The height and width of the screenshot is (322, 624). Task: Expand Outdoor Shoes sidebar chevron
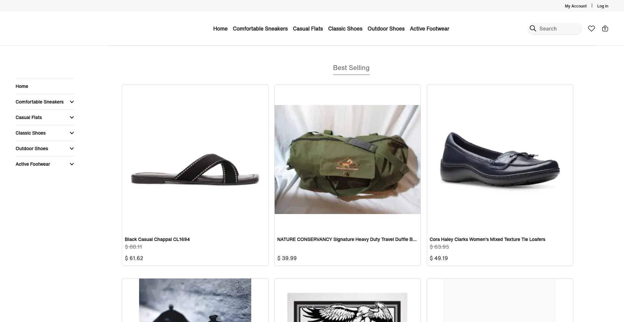point(72,149)
